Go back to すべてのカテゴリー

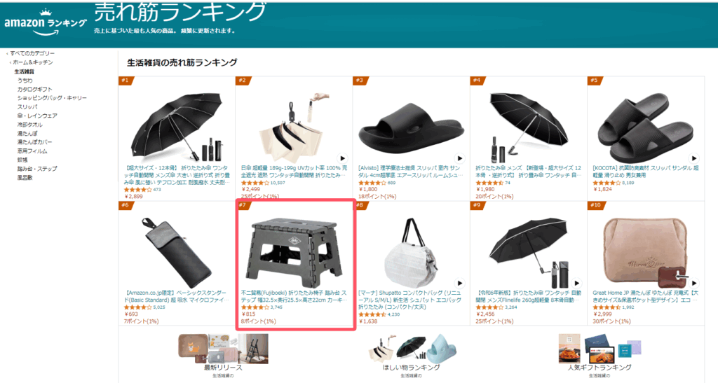pyautogui.click(x=32, y=53)
